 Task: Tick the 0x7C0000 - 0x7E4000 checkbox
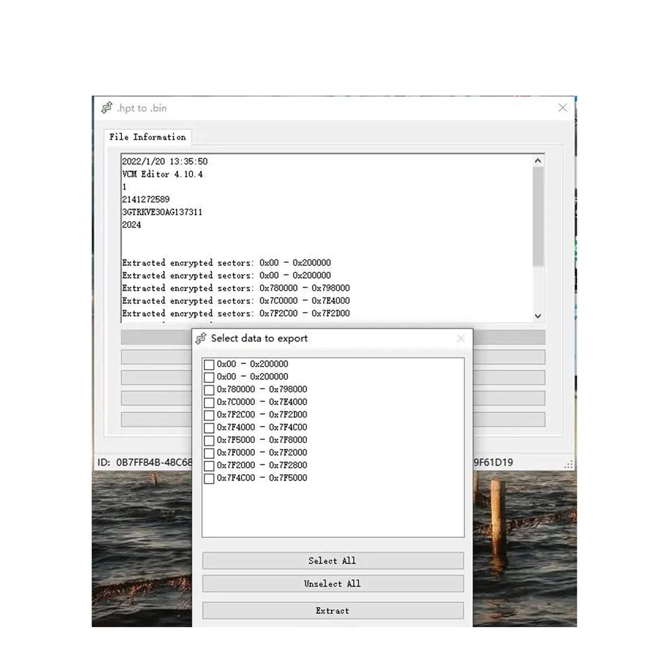209,402
